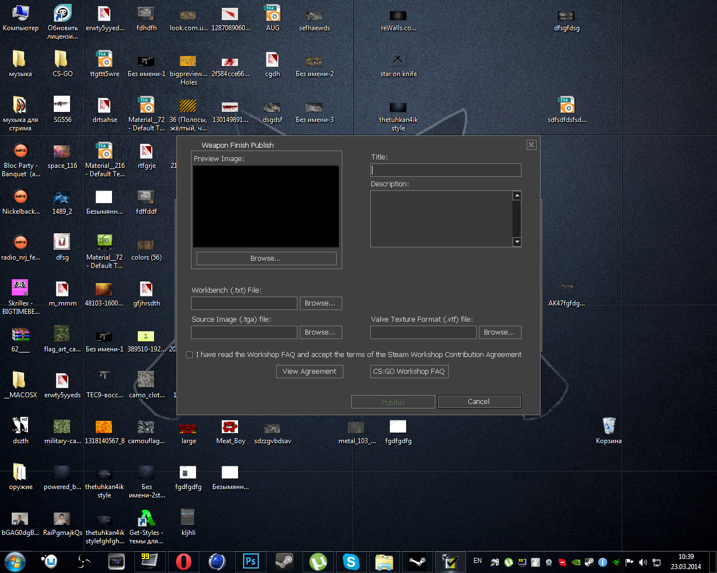Screen dimensions: 717x573
Task: Select the flag_art_ca image icon
Action: pyautogui.click(x=62, y=339)
